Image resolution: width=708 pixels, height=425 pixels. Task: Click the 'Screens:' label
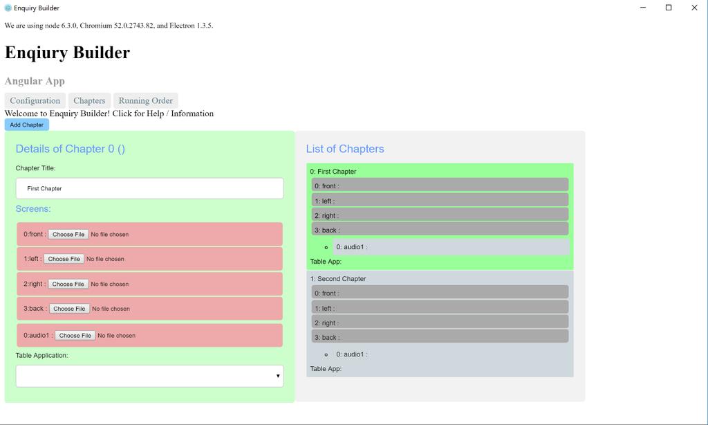[33, 209]
